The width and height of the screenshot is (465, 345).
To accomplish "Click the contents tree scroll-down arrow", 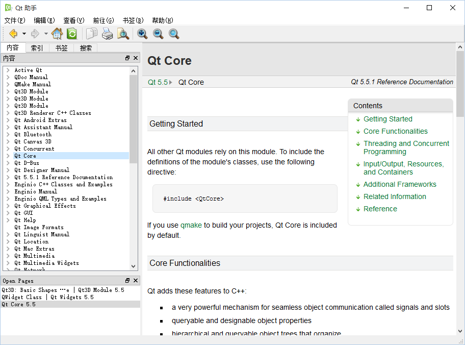I will tap(133, 266).
